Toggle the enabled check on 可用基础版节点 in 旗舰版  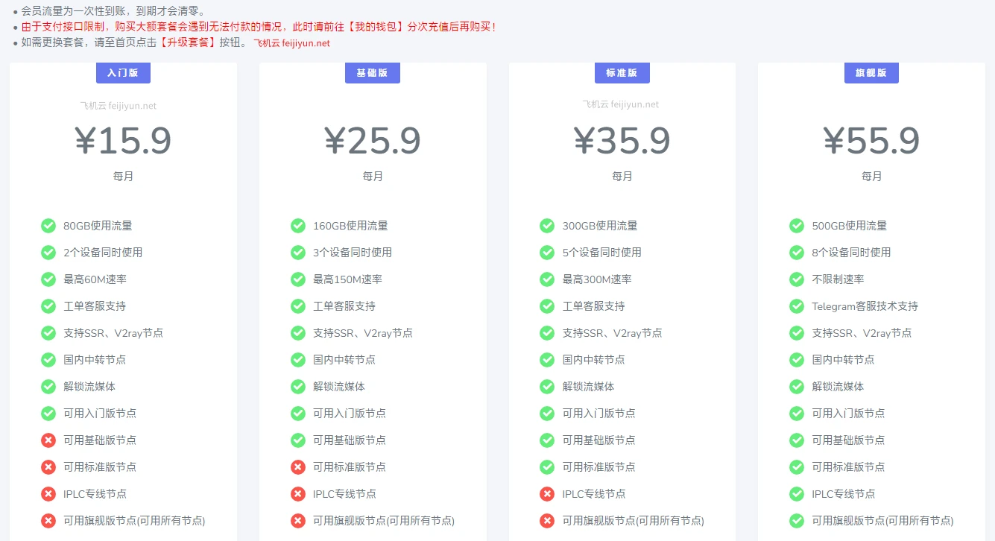click(x=796, y=440)
